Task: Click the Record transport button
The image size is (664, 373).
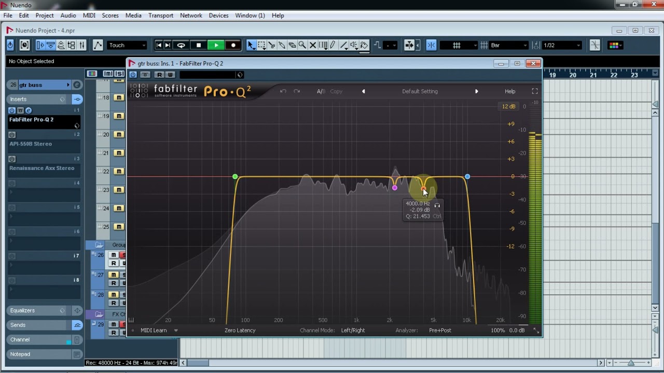Action: click(233, 45)
